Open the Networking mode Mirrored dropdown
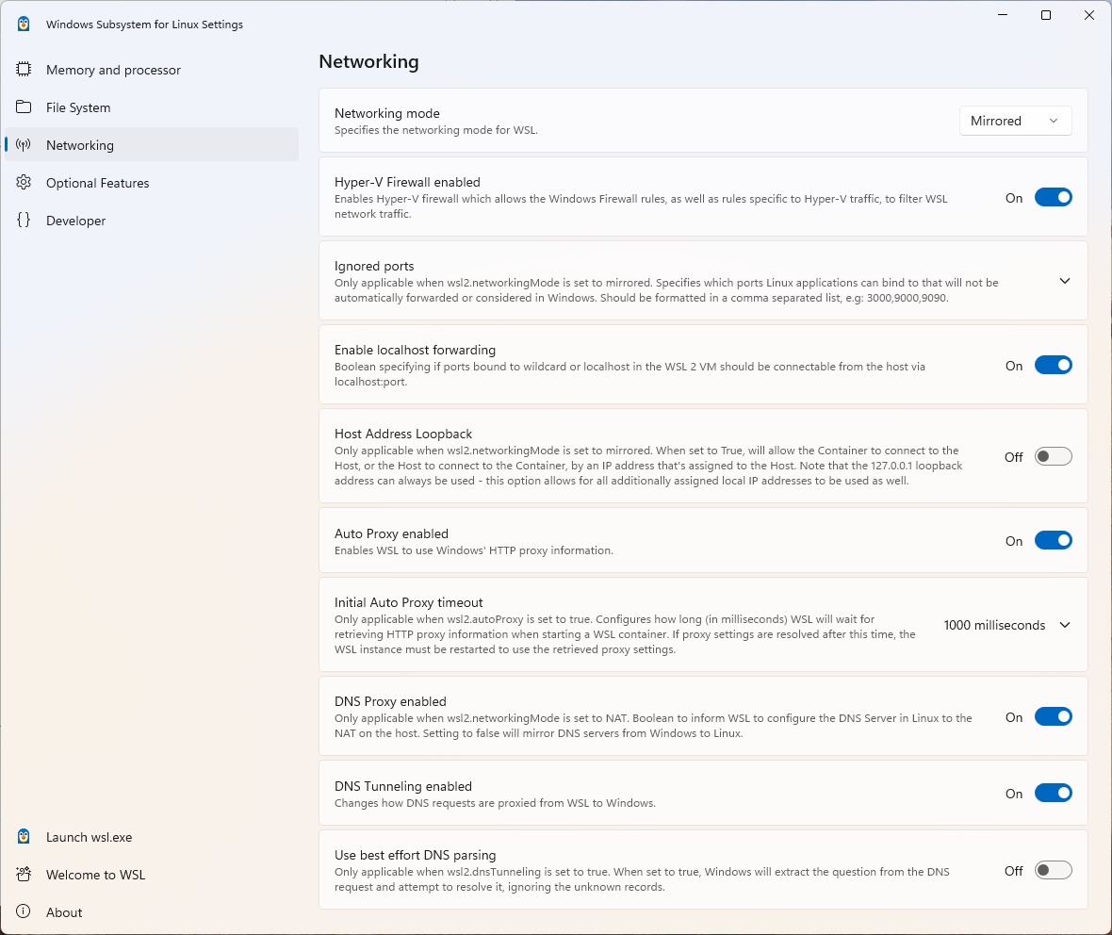Image resolution: width=1112 pixels, height=935 pixels. tap(1015, 121)
